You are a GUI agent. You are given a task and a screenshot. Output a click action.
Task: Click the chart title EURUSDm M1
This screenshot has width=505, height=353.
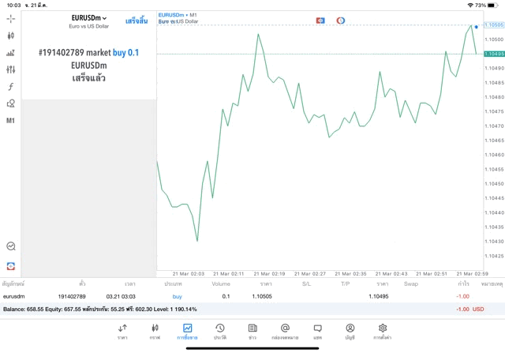tap(178, 15)
